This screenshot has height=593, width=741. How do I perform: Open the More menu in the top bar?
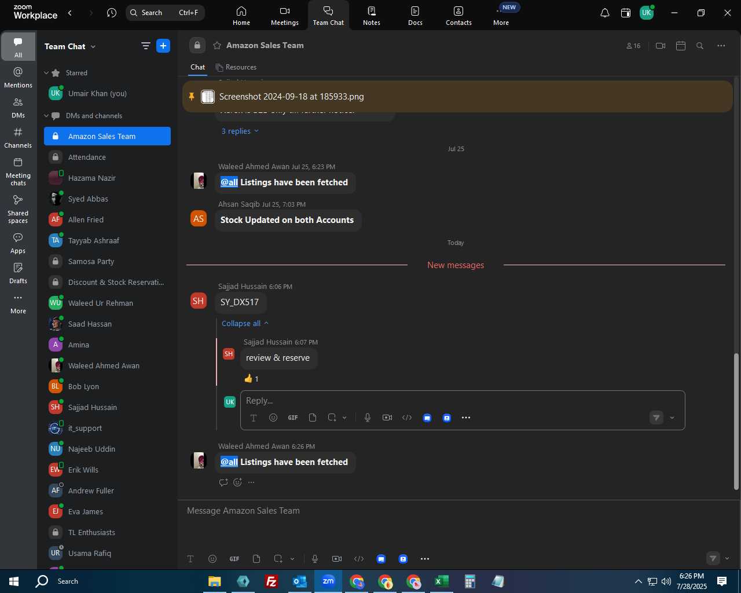(x=501, y=16)
